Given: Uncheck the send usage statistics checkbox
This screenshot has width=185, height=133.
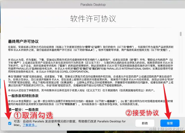Looking at the screenshot, I should click(10, 123).
